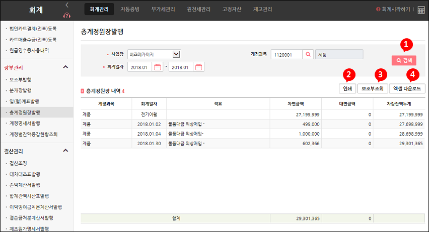The width and height of the screenshot is (429, 232).
Task: Click the 인쇄 print button
Action: coord(347,88)
